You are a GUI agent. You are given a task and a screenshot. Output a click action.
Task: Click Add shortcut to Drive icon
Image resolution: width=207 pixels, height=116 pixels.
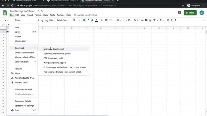click(12, 78)
